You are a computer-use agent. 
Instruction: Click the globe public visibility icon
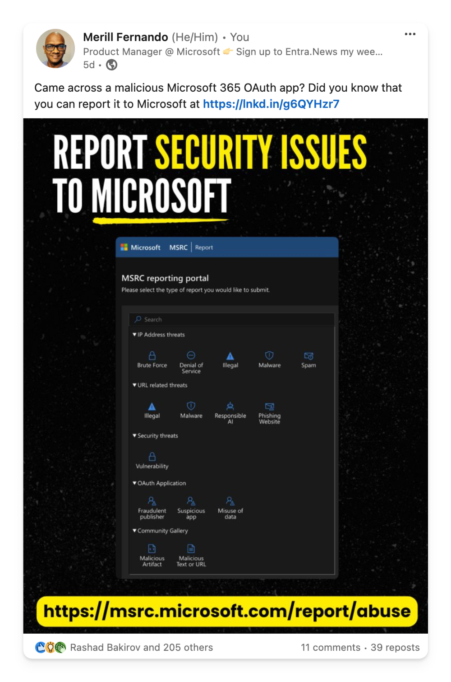(x=111, y=65)
